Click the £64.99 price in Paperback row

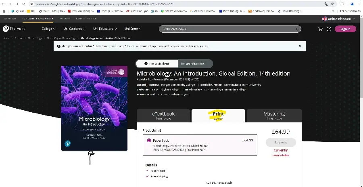(x=248, y=140)
